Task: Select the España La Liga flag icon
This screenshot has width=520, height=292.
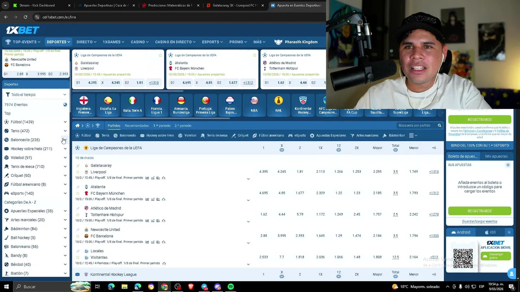Action: click(x=108, y=100)
